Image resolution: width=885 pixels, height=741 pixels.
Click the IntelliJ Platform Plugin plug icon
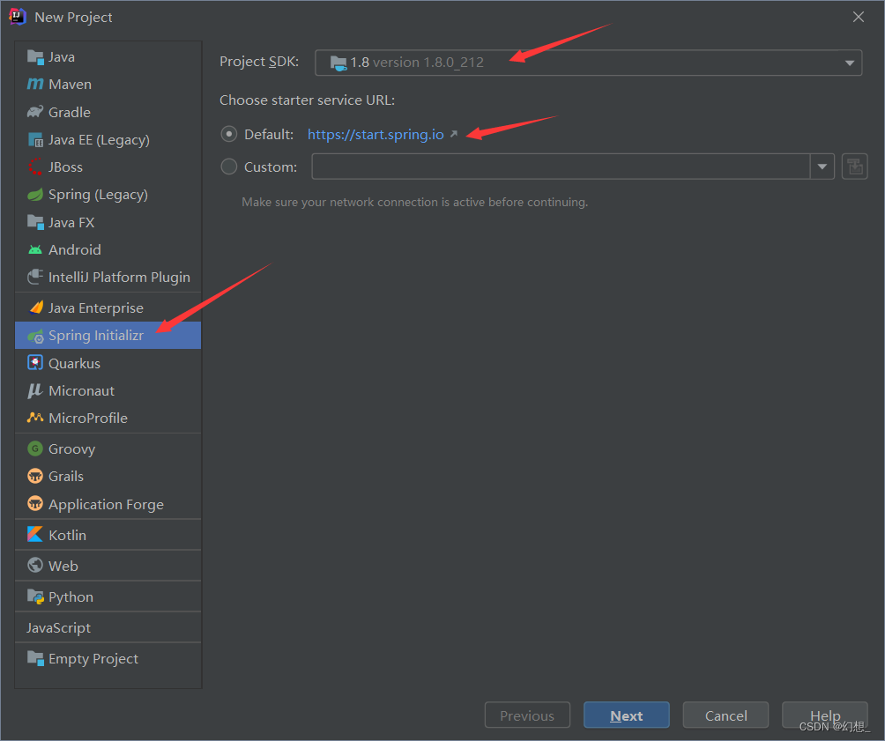(x=35, y=277)
